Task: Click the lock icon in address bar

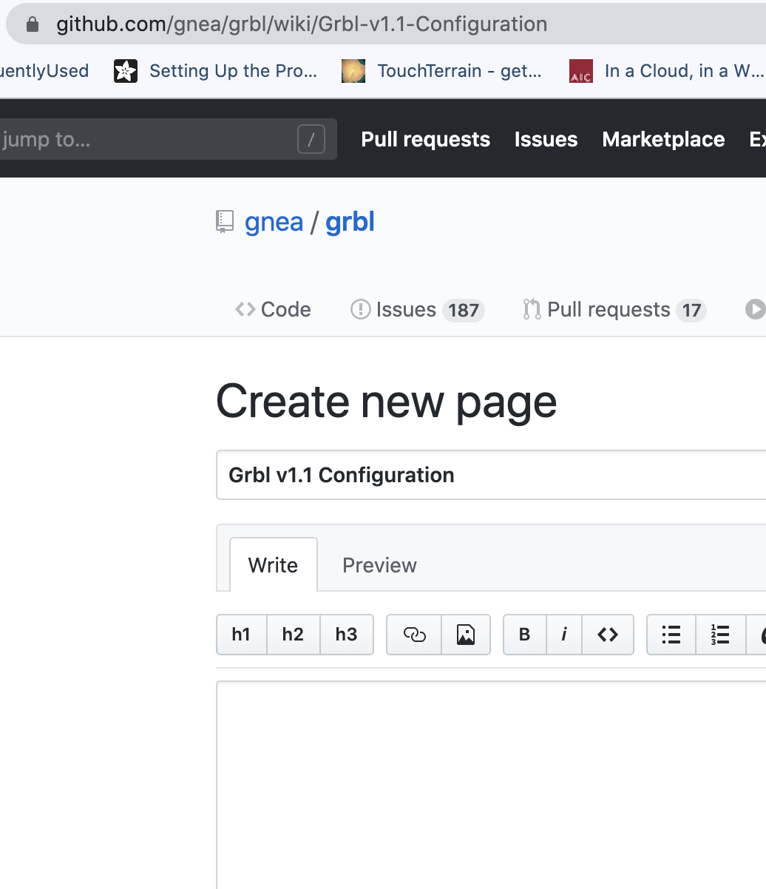Action: pos(32,24)
